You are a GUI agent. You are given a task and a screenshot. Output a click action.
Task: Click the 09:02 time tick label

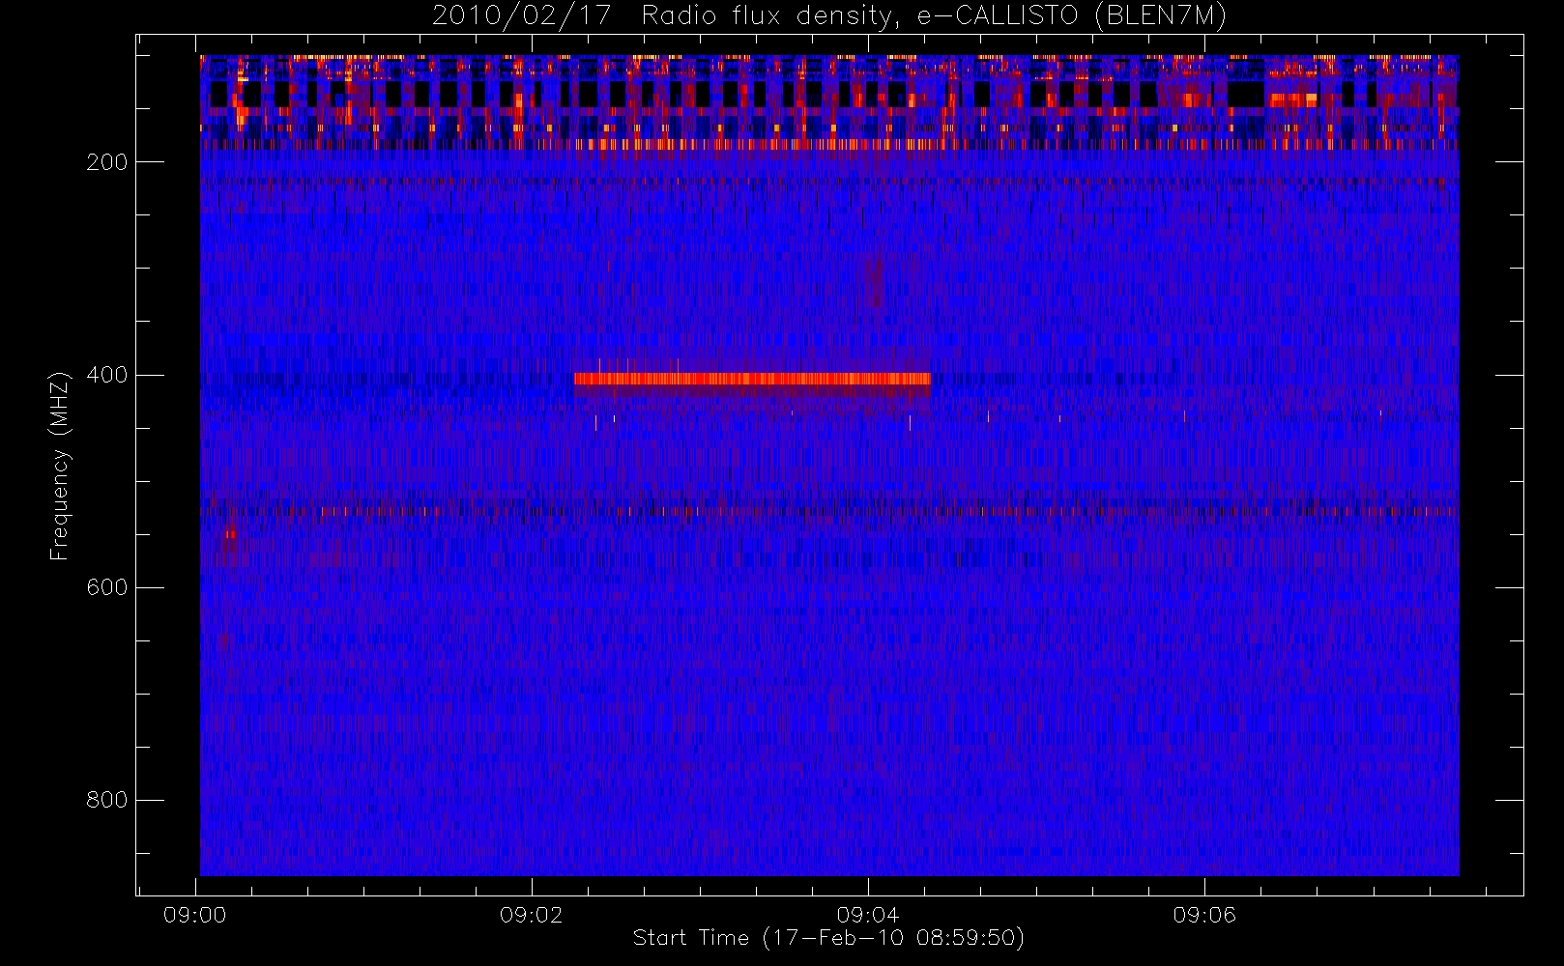click(531, 915)
